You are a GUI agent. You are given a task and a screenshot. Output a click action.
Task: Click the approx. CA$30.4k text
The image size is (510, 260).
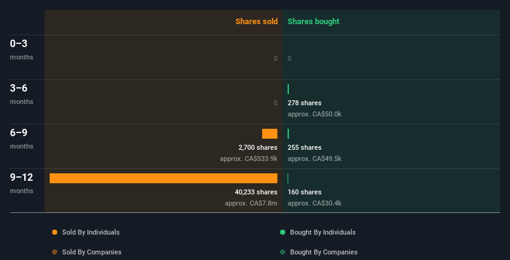[314, 203]
